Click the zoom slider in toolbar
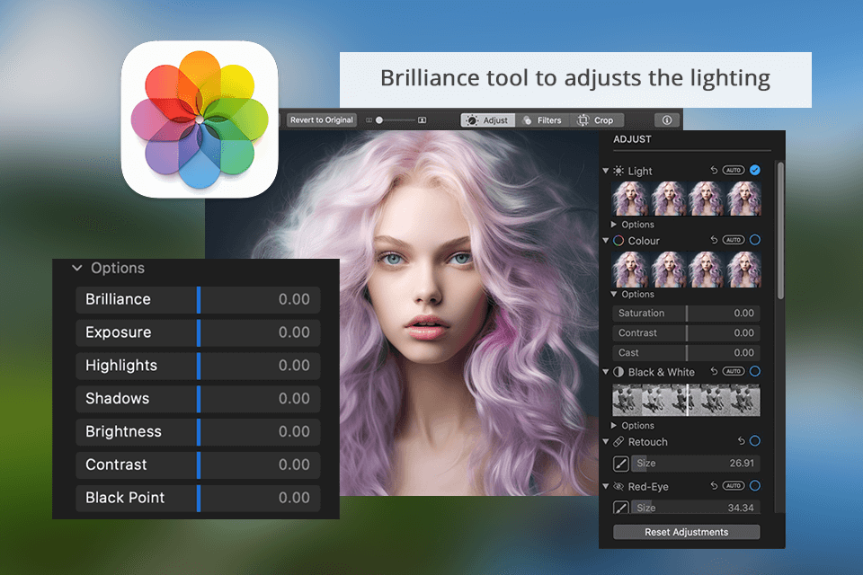The width and height of the screenshot is (863, 575). click(x=396, y=120)
